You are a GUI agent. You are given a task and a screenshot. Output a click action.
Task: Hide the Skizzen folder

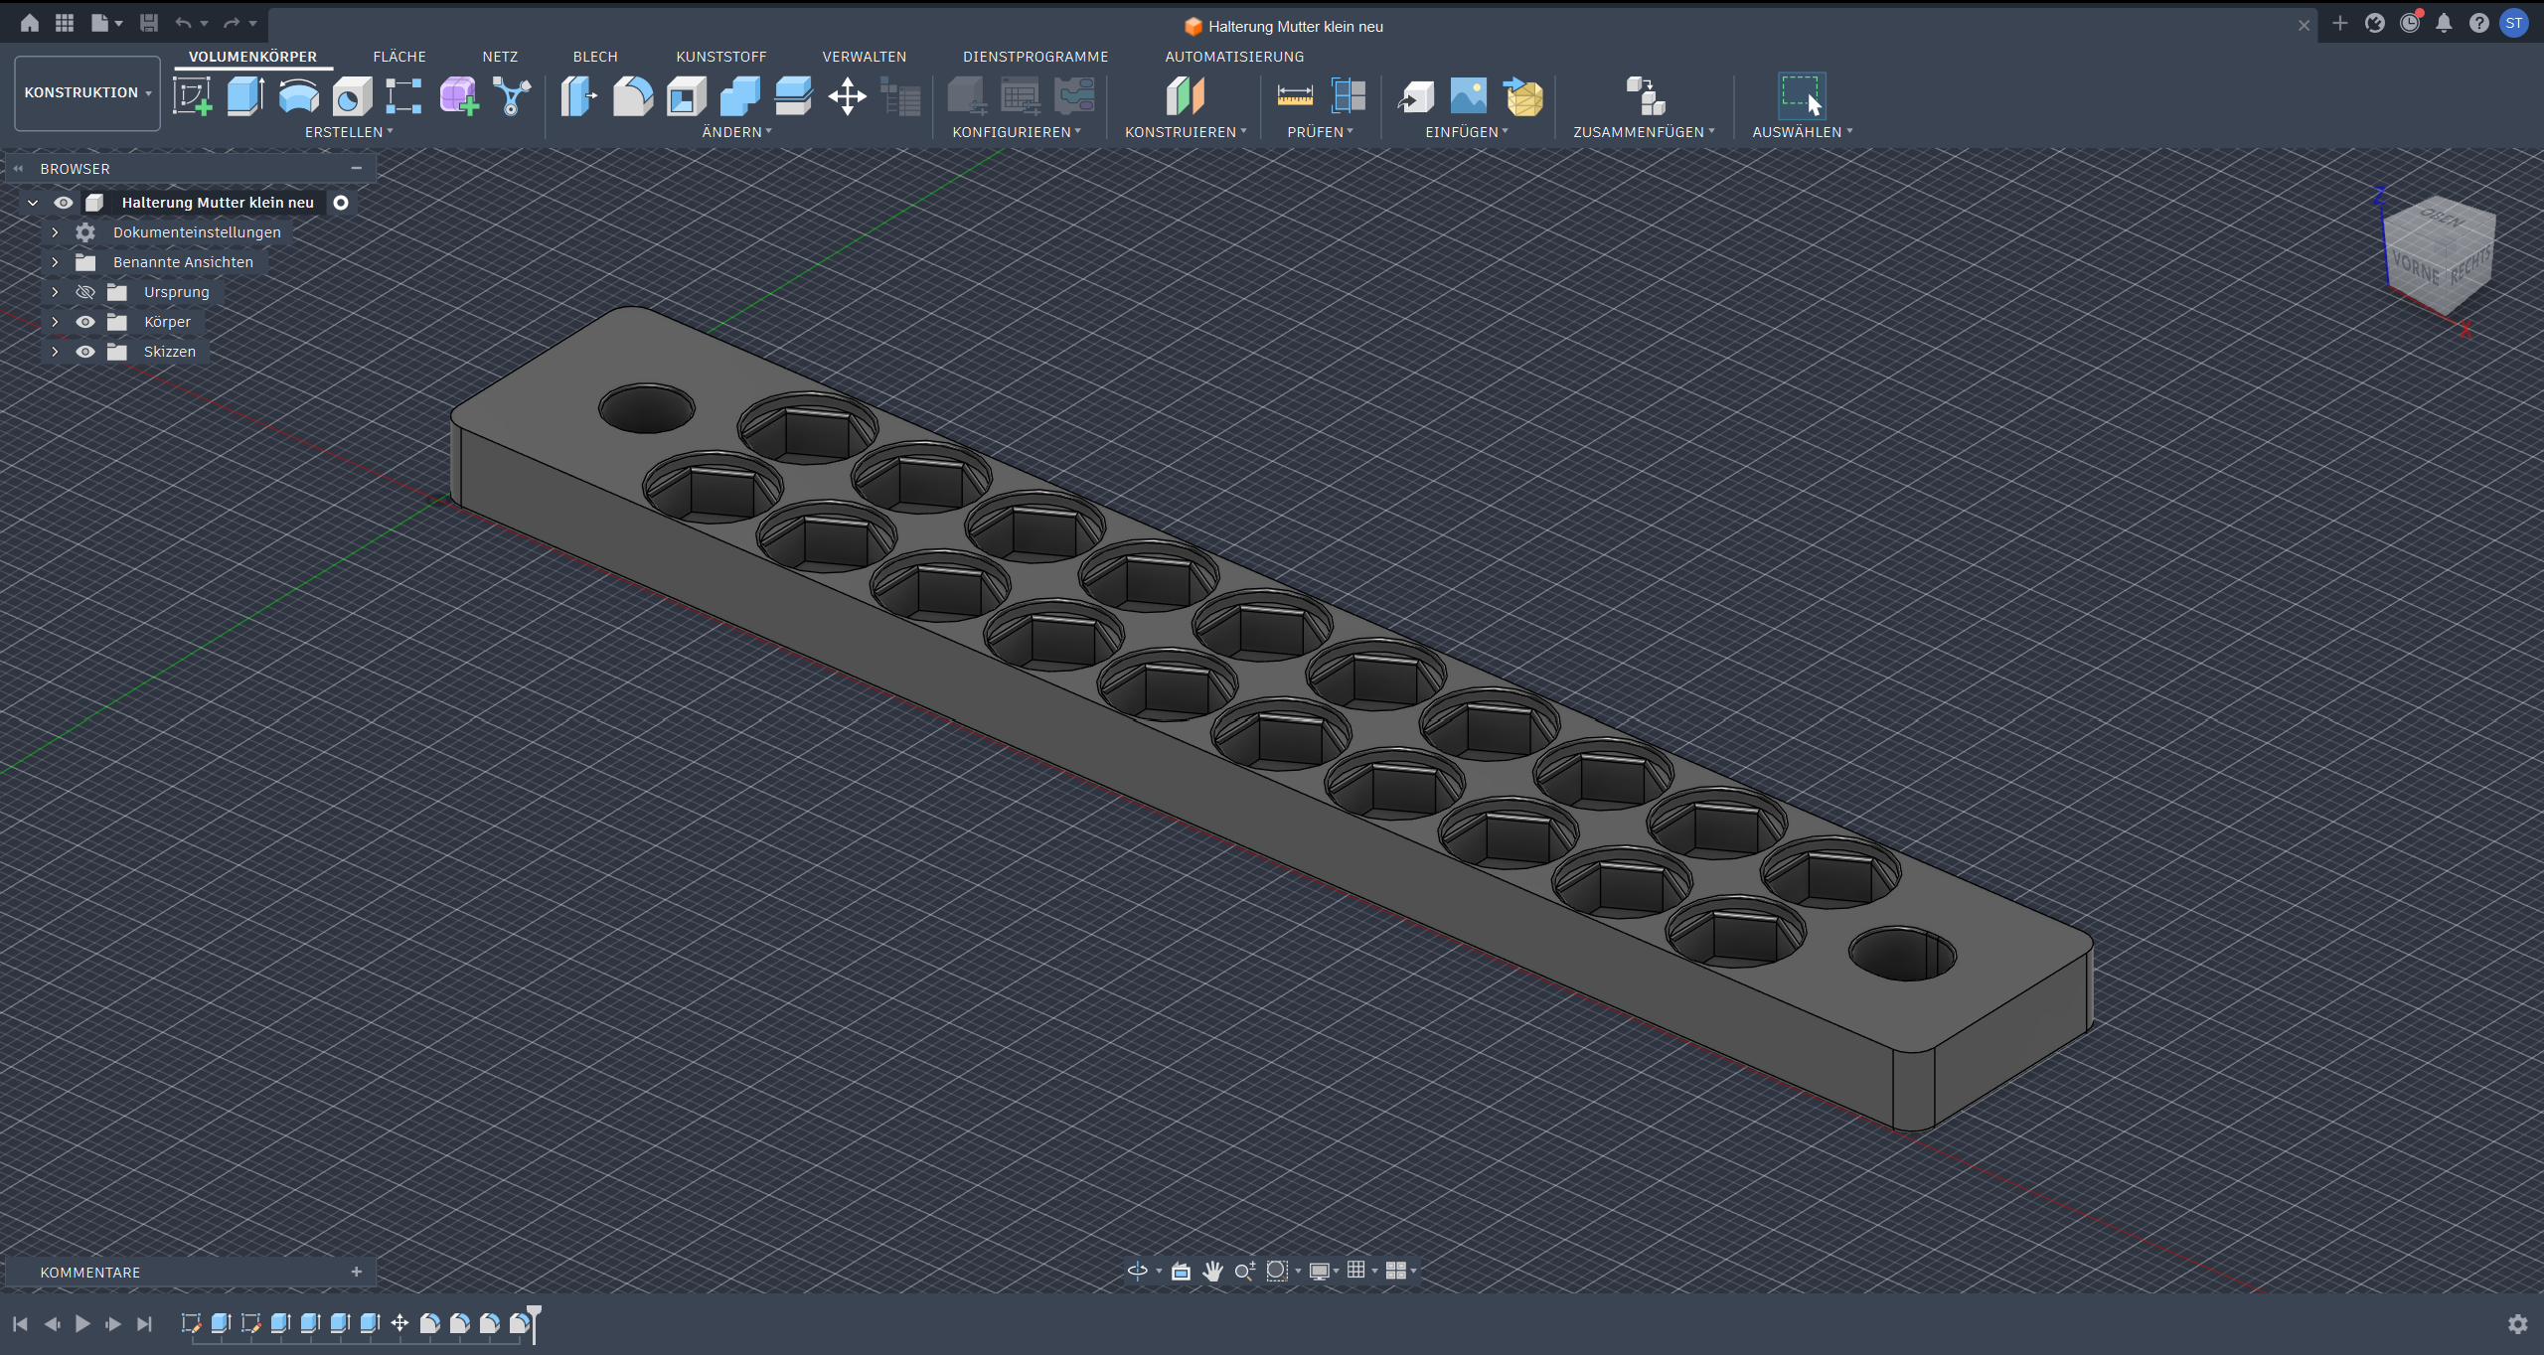tap(85, 352)
